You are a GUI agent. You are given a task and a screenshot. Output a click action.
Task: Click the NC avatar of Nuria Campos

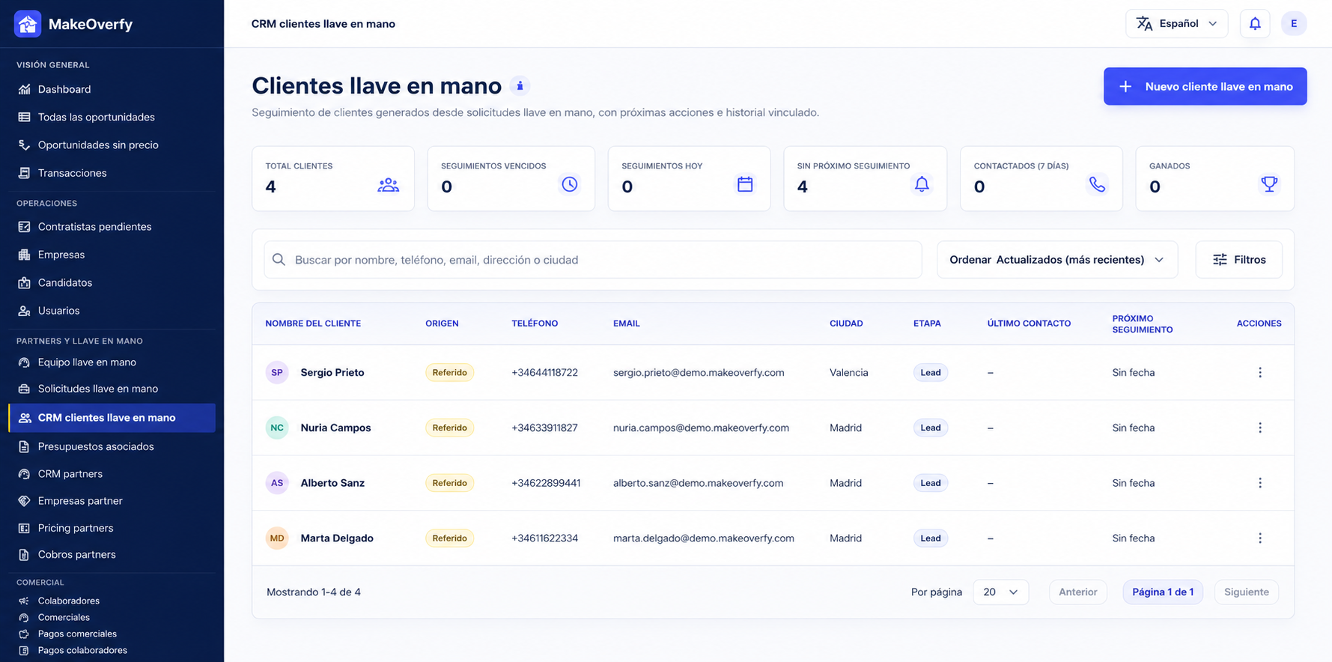[277, 428]
